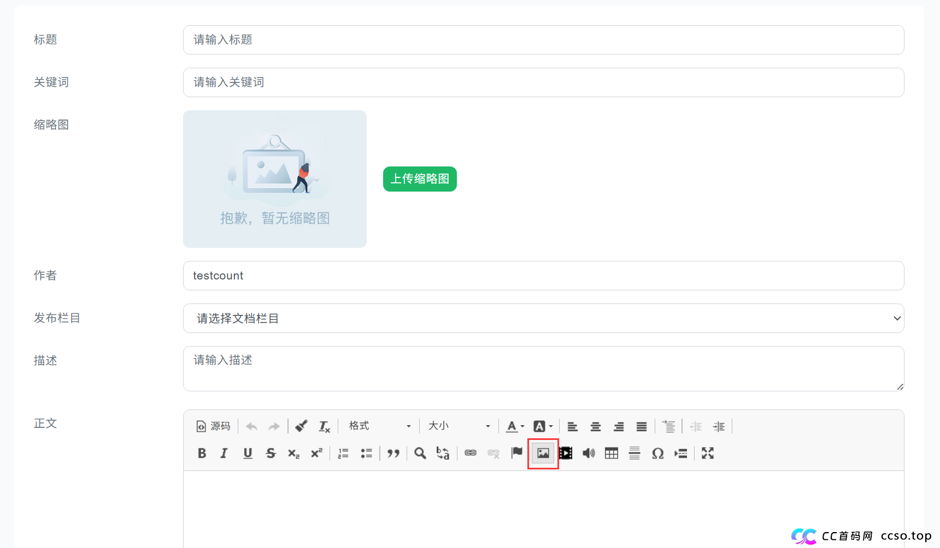The image size is (940, 548).
Task: Click the insert audio speaker icon
Action: (589, 453)
